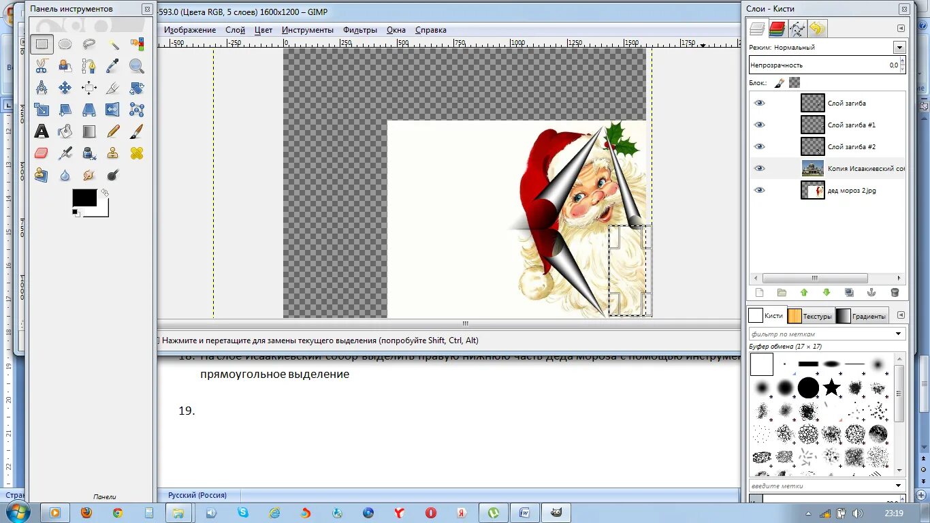Select the Bucket Fill tool

[65, 131]
